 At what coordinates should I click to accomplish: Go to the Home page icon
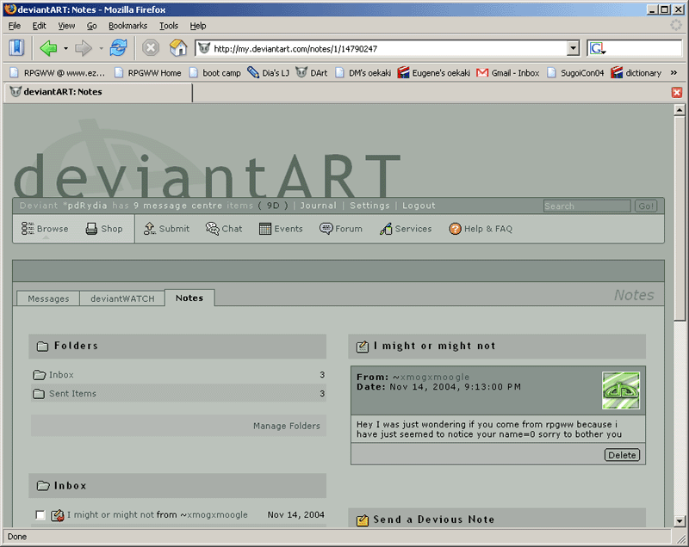tap(178, 48)
